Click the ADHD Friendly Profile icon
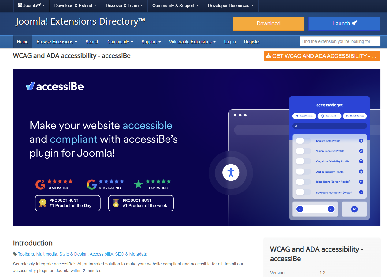Viewport: 387px width, 277px height. pyautogui.click(x=361, y=172)
